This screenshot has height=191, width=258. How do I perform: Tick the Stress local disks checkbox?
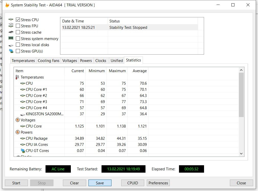pyautogui.click(x=18, y=45)
